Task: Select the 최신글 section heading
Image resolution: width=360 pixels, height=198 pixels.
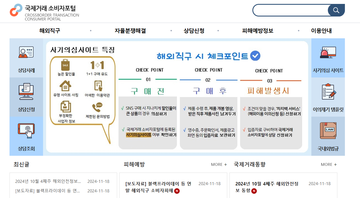Action: (x=21, y=164)
